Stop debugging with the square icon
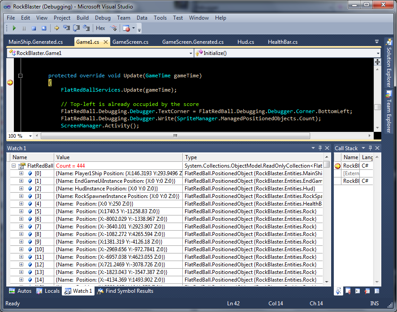This screenshot has height=312, width=397. coord(34,28)
